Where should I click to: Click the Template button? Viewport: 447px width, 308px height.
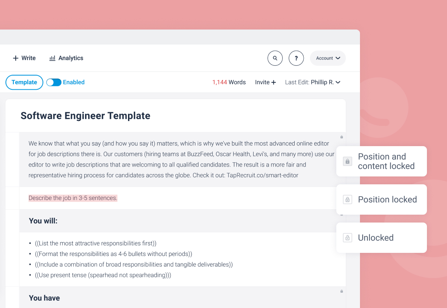pos(24,82)
